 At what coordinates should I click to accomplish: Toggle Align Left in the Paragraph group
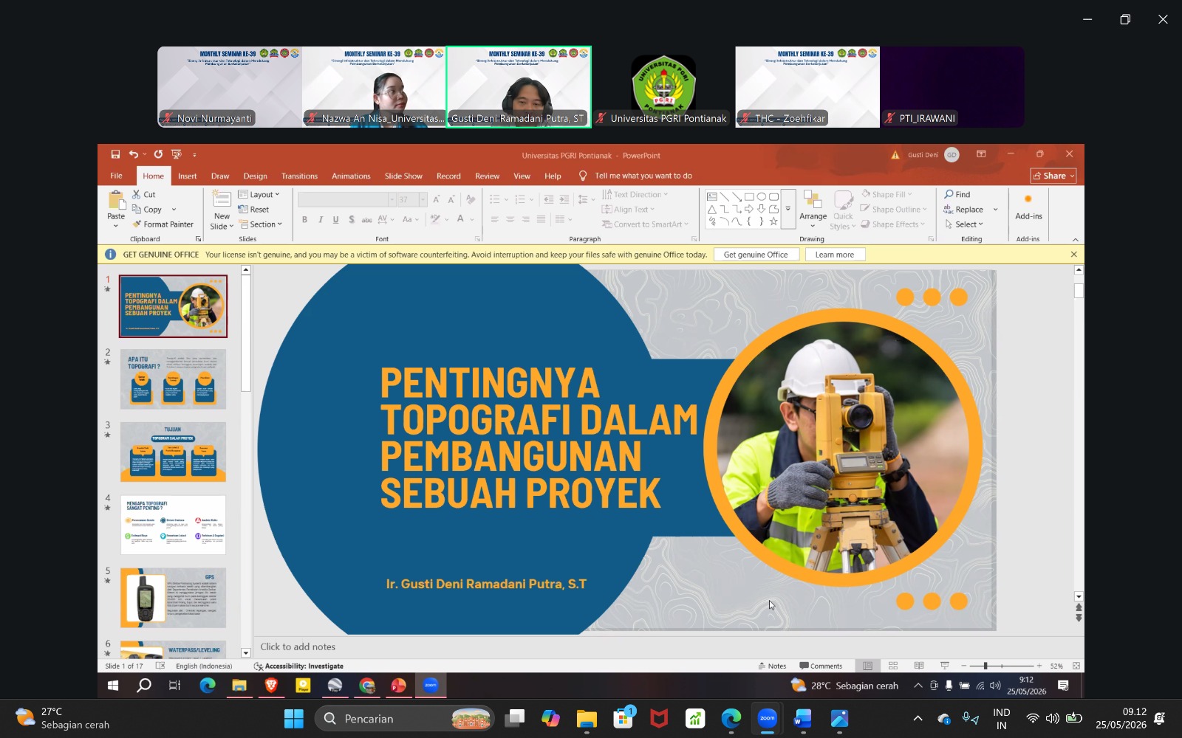(x=494, y=219)
